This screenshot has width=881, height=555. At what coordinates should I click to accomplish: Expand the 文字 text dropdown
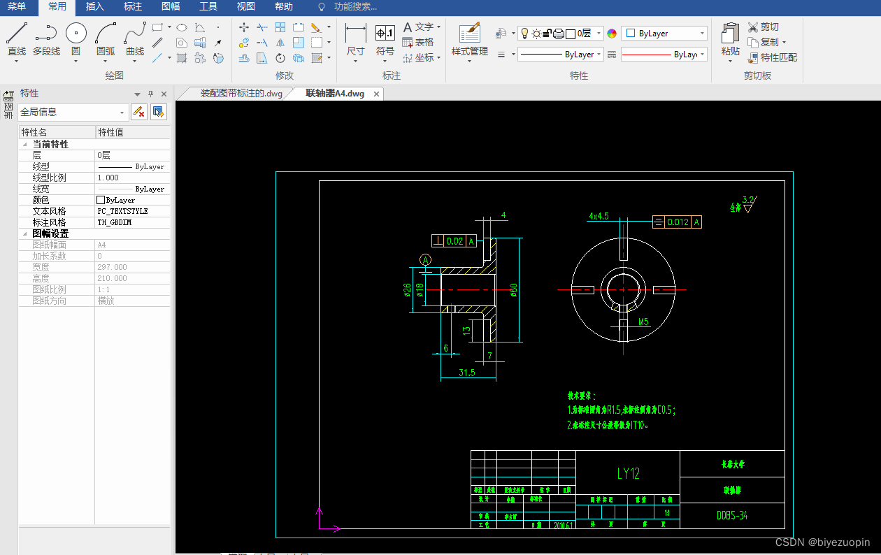[x=439, y=27]
